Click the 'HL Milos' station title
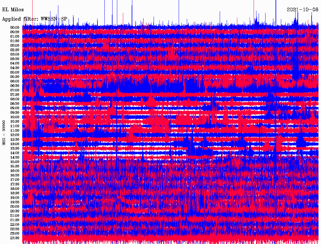This screenshot has width=321, height=244. [13, 10]
